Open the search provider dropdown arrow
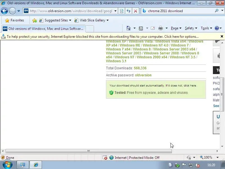225x169 pixels. click(x=222, y=10)
